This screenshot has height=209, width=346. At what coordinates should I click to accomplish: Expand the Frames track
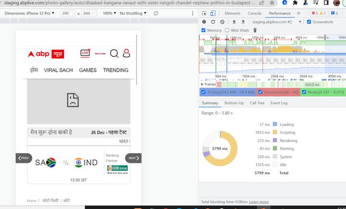point(202,84)
